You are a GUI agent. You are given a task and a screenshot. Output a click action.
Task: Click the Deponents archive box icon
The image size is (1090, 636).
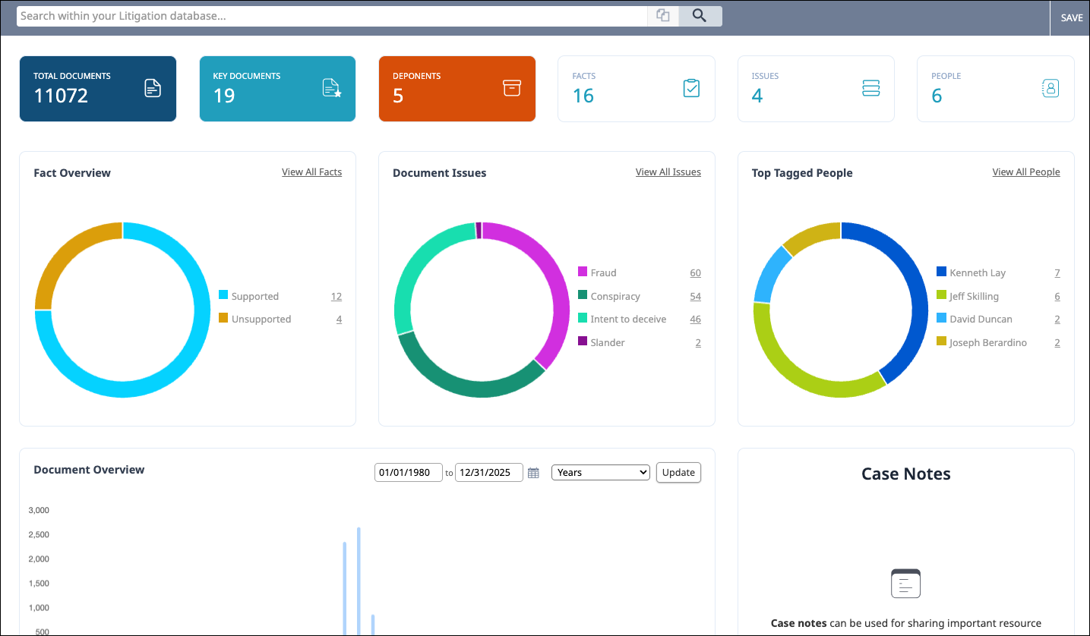click(512, 89)
